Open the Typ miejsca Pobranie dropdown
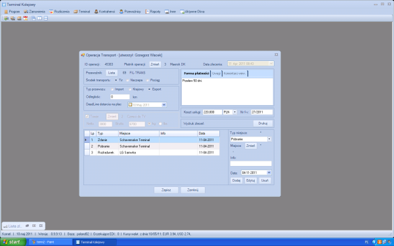Image resolution: width=394 pixels, height=246 pixels. (x=269, y=139)
